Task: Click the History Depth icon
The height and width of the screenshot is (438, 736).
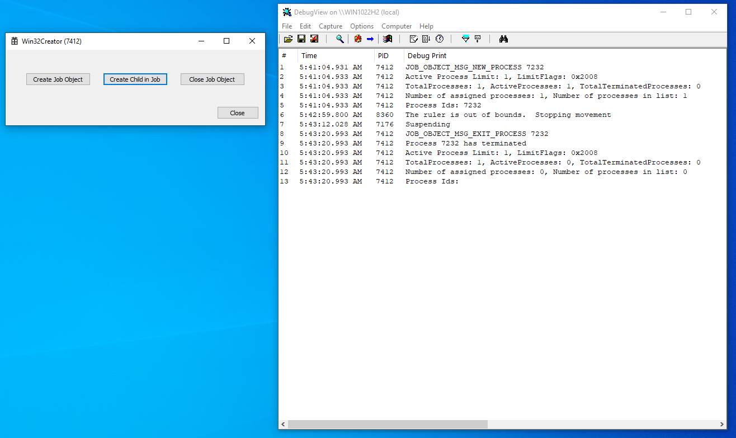Action: click(x=478, y=39)
